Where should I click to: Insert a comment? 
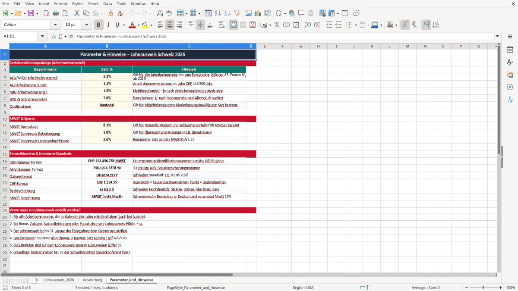[301, 13]
